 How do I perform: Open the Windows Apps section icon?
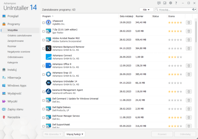click(x=4, y=86)
